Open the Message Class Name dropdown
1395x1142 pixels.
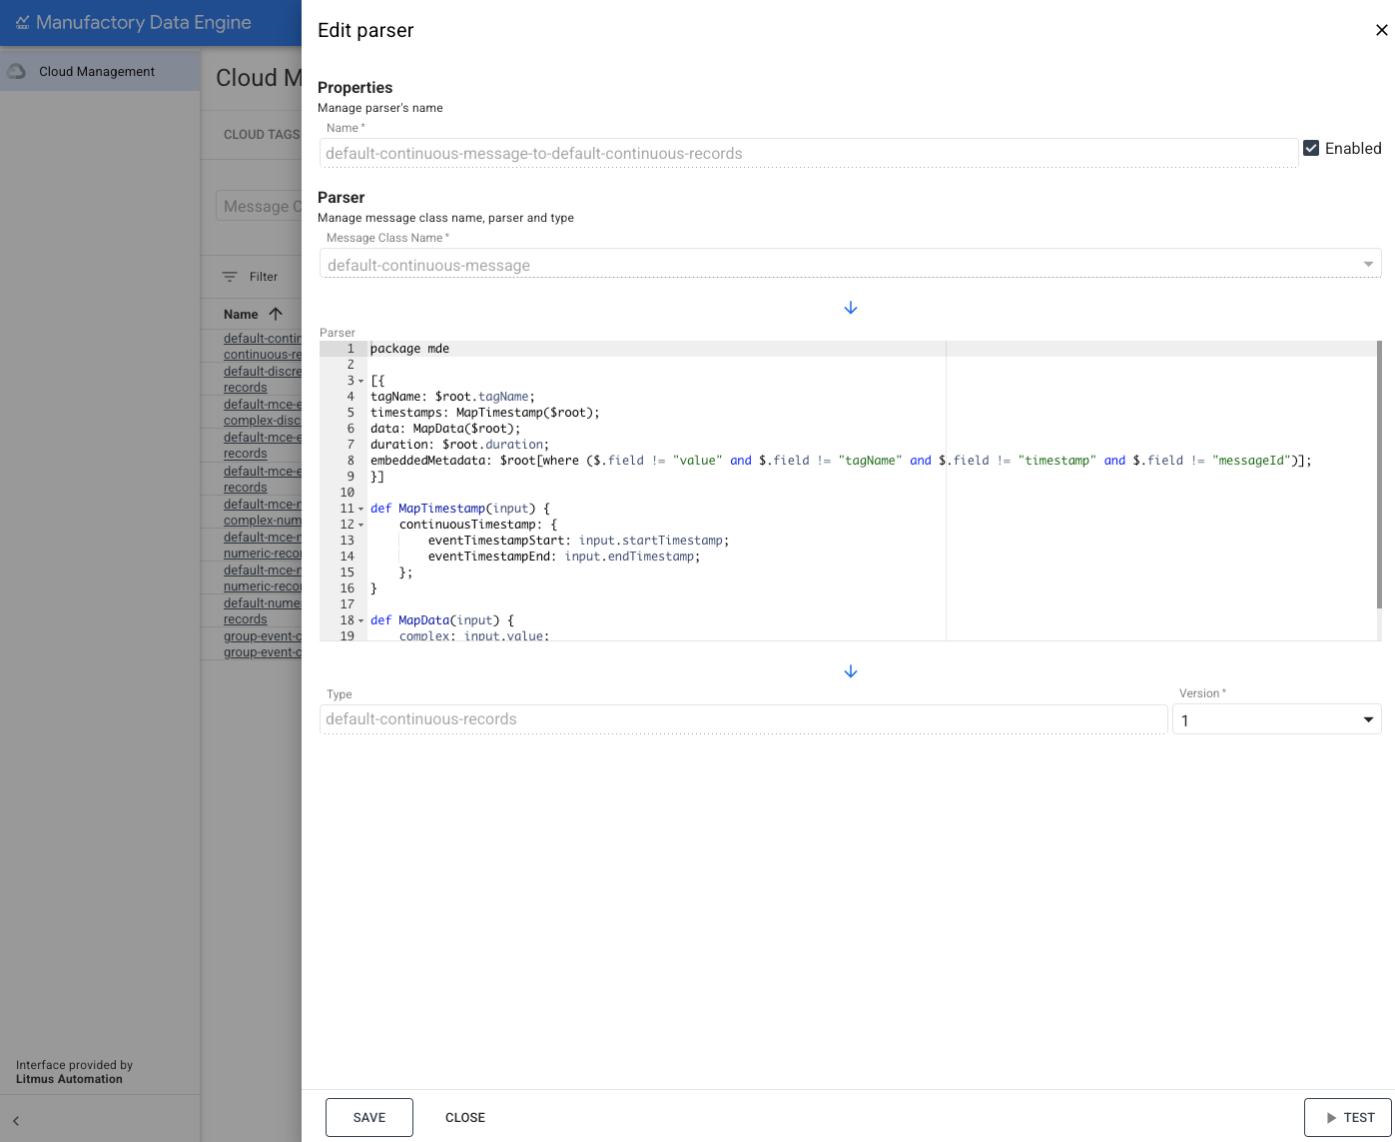1367,264
